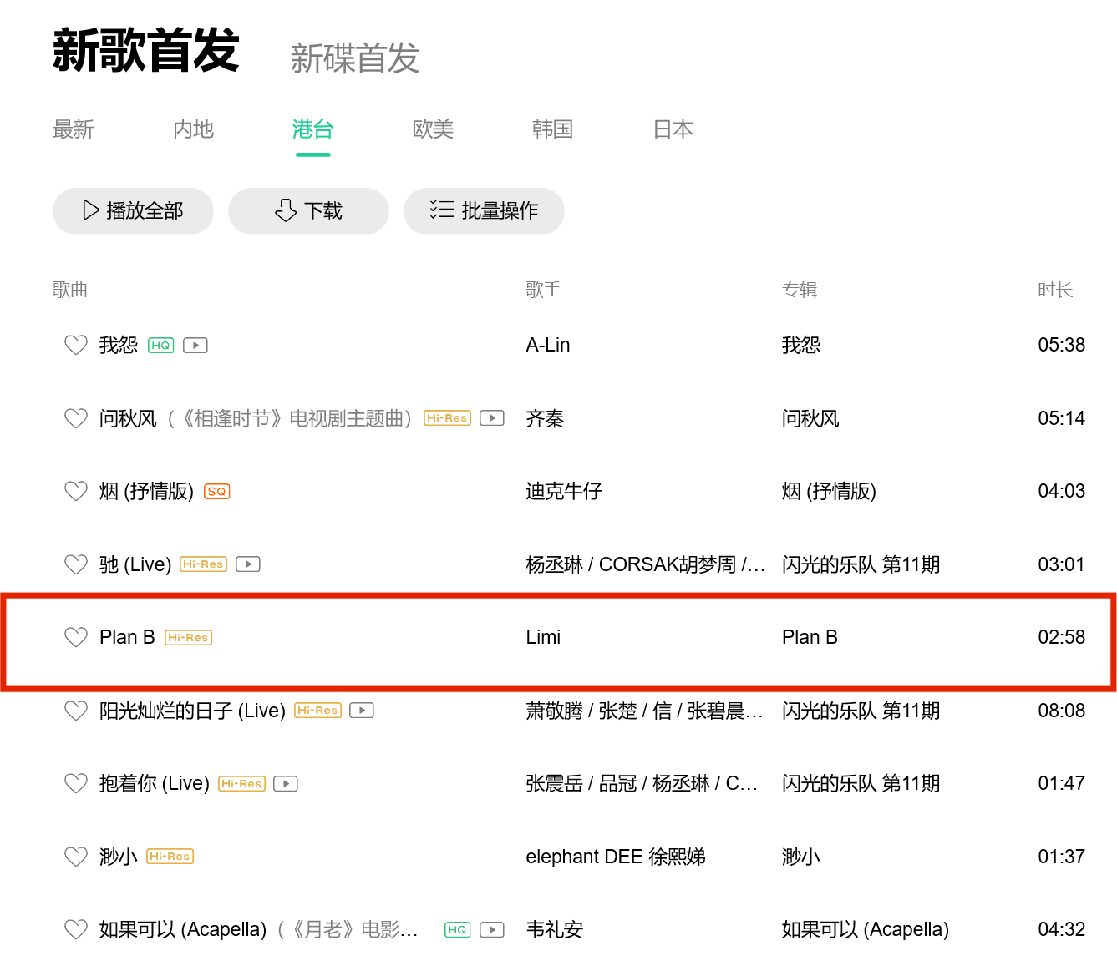Switch to the 欧美 tab

point(433,129)
